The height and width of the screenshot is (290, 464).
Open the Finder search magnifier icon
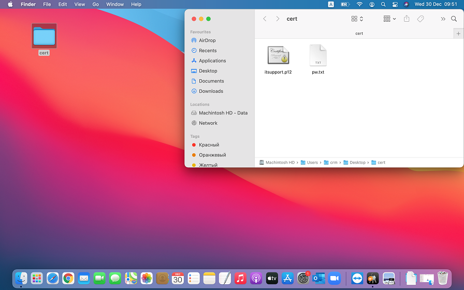click(x=454, y=19)
